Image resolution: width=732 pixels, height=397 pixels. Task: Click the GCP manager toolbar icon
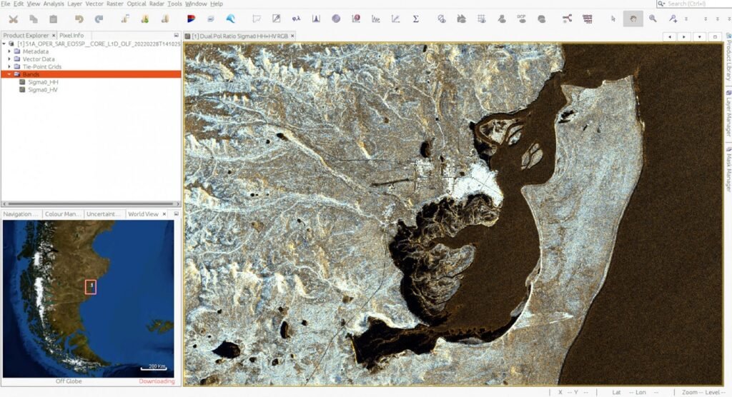521,19
